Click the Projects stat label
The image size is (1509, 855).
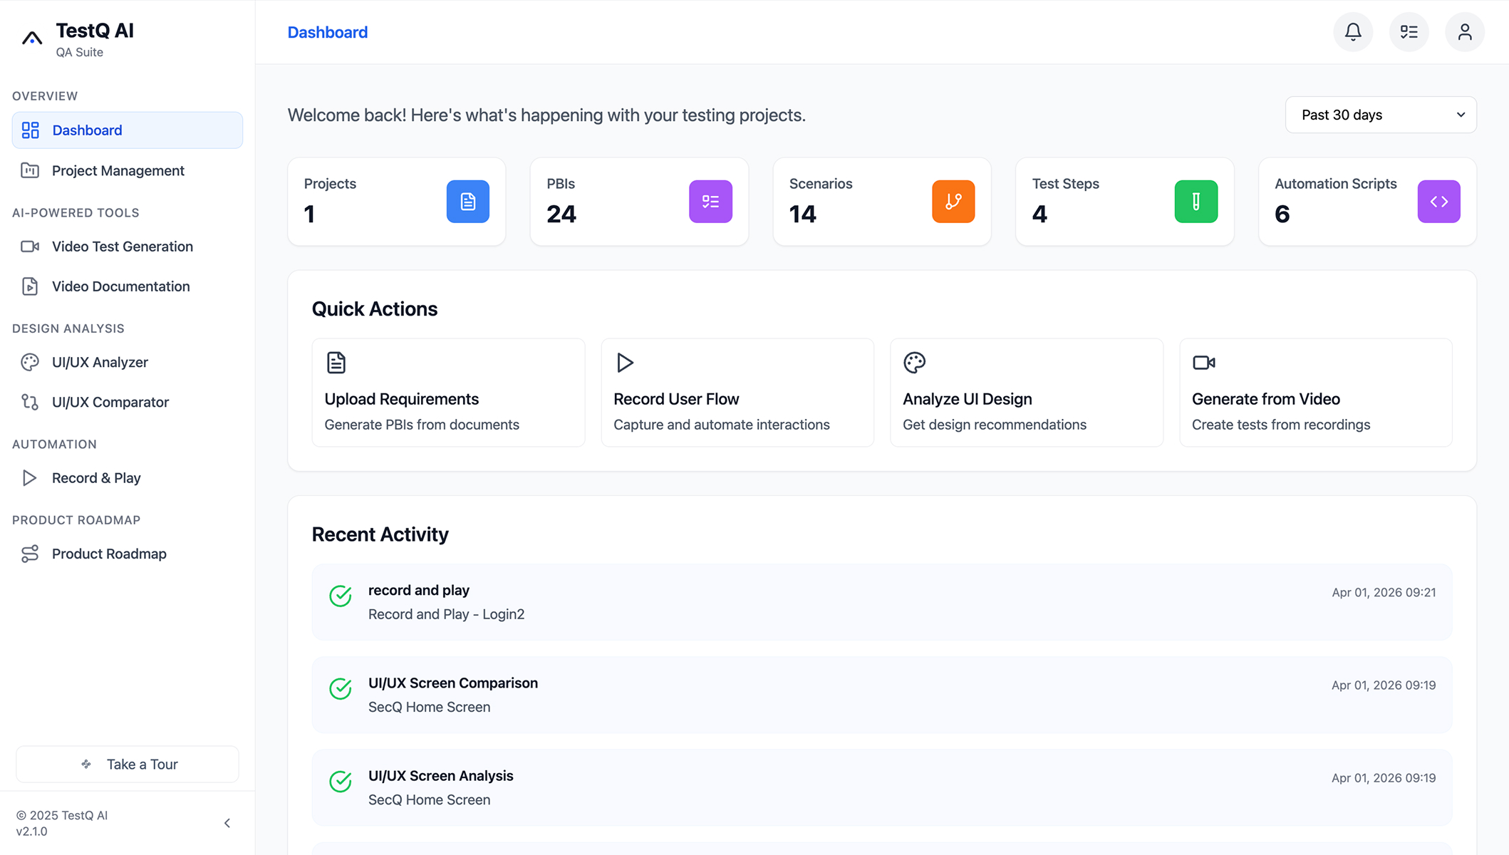330,184
